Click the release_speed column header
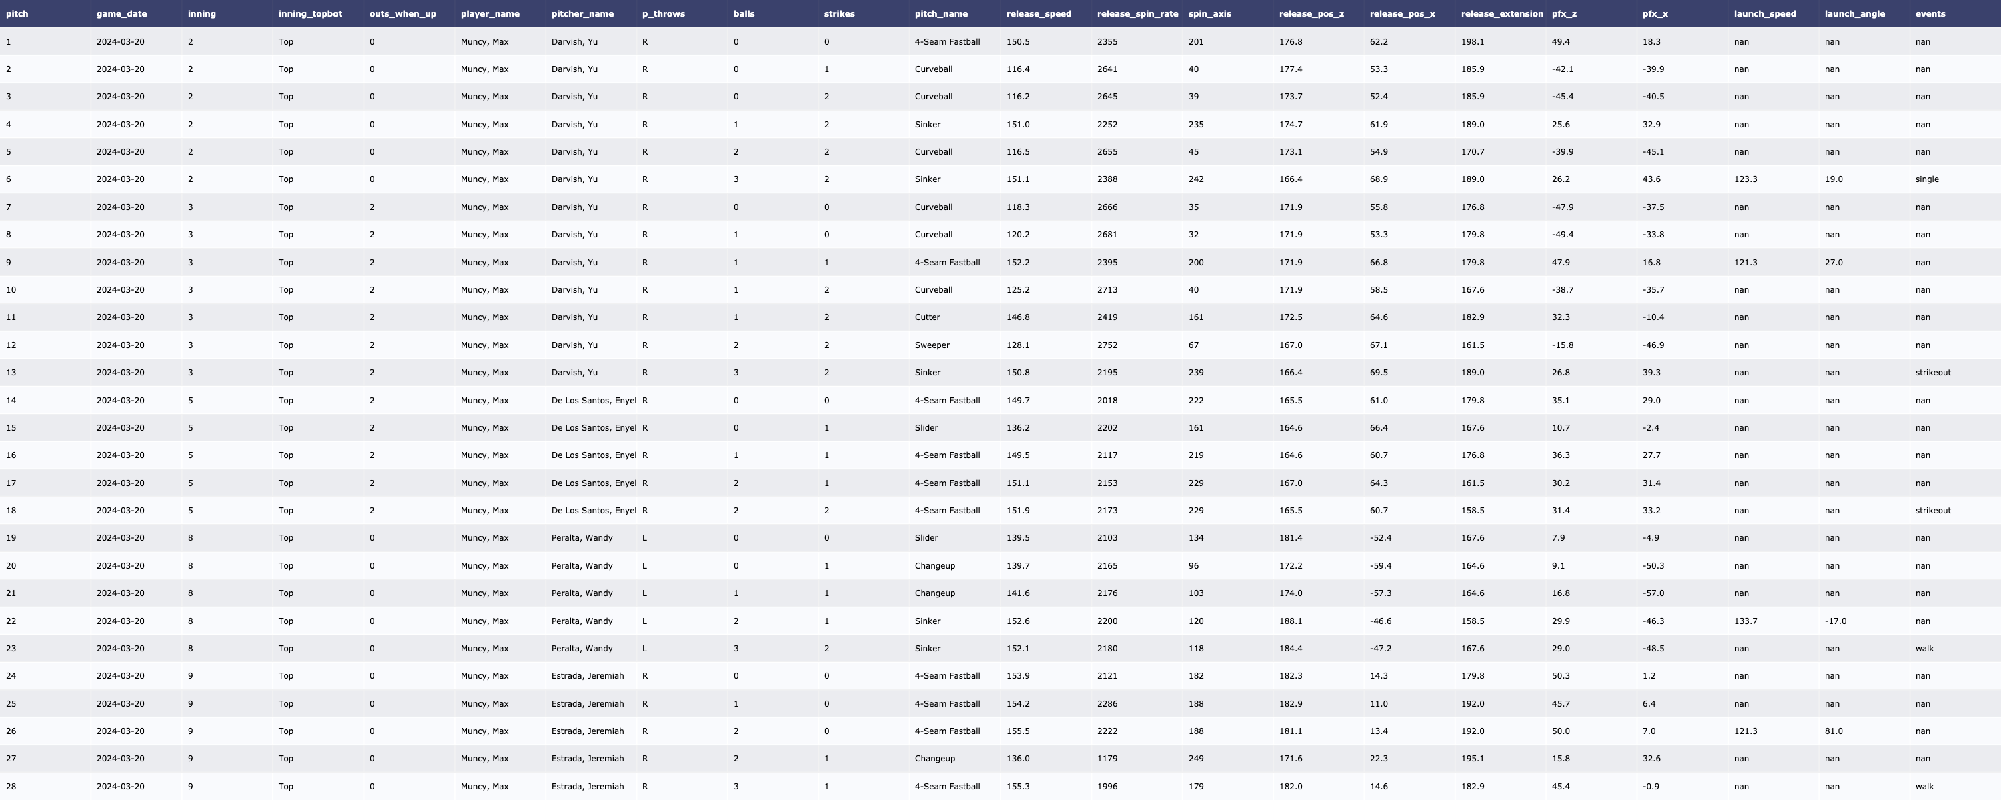 (1038, 14)
